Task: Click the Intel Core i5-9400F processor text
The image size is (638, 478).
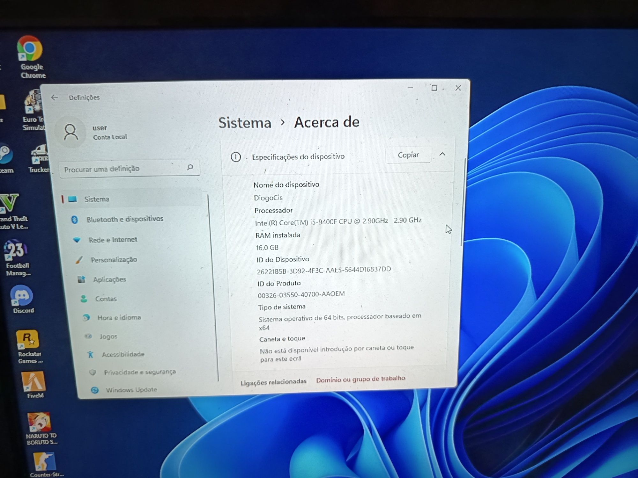Action: pyautogui.click(x=338, y=221)
